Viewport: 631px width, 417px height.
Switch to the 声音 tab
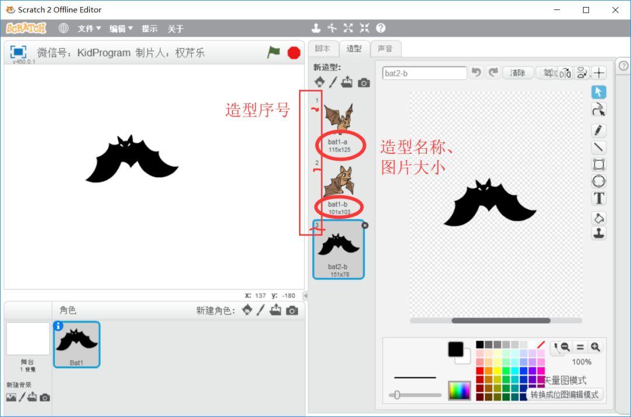click(385, 48)
